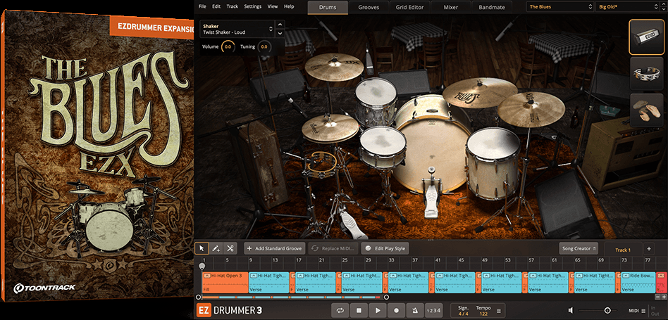Select the Hi-Hat Open 3 Fill block

[225, 283]
